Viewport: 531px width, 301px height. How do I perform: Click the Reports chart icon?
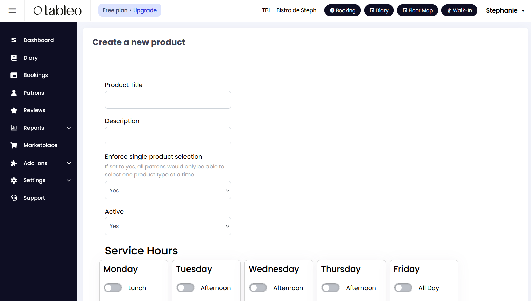tap(14, 128)
